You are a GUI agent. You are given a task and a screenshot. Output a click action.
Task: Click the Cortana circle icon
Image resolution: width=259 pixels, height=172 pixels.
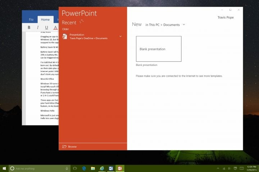(x=12, y=168)
